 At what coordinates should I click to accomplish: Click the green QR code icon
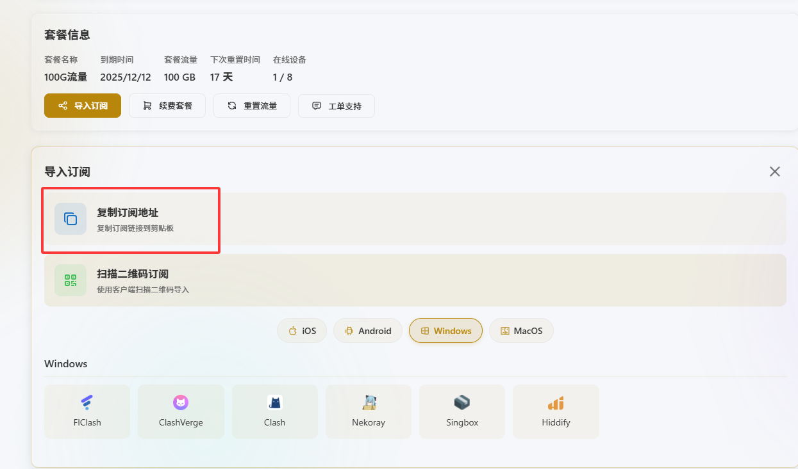pos(71,280)
